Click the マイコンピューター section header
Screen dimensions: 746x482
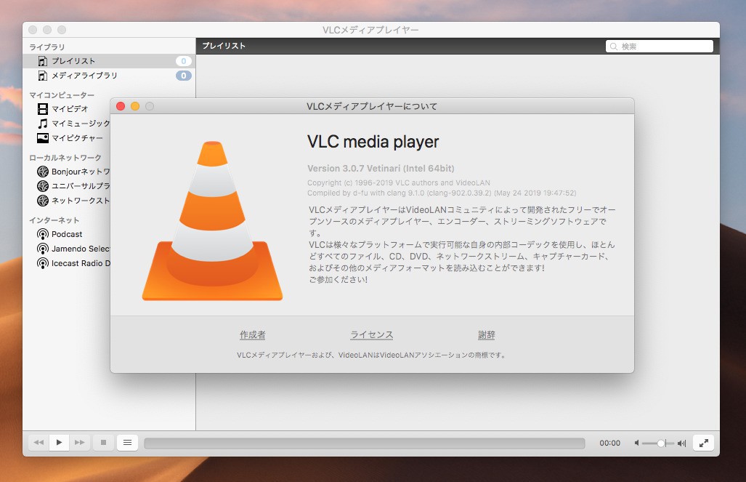coord(62,95)
